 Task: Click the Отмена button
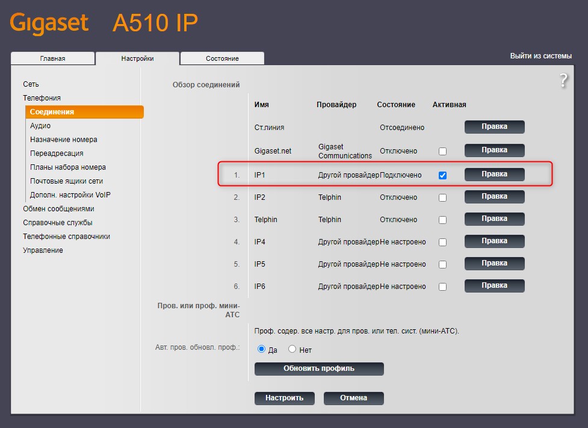pyautogui.click(x=353, y=399)
